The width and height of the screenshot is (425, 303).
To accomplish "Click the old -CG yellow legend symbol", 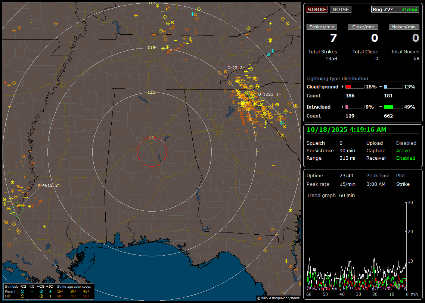I will [23, 296].
